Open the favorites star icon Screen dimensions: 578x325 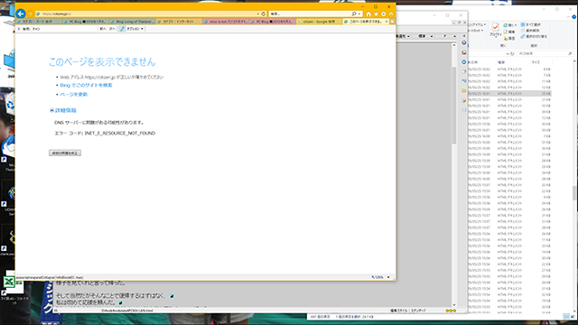(376, 14)
